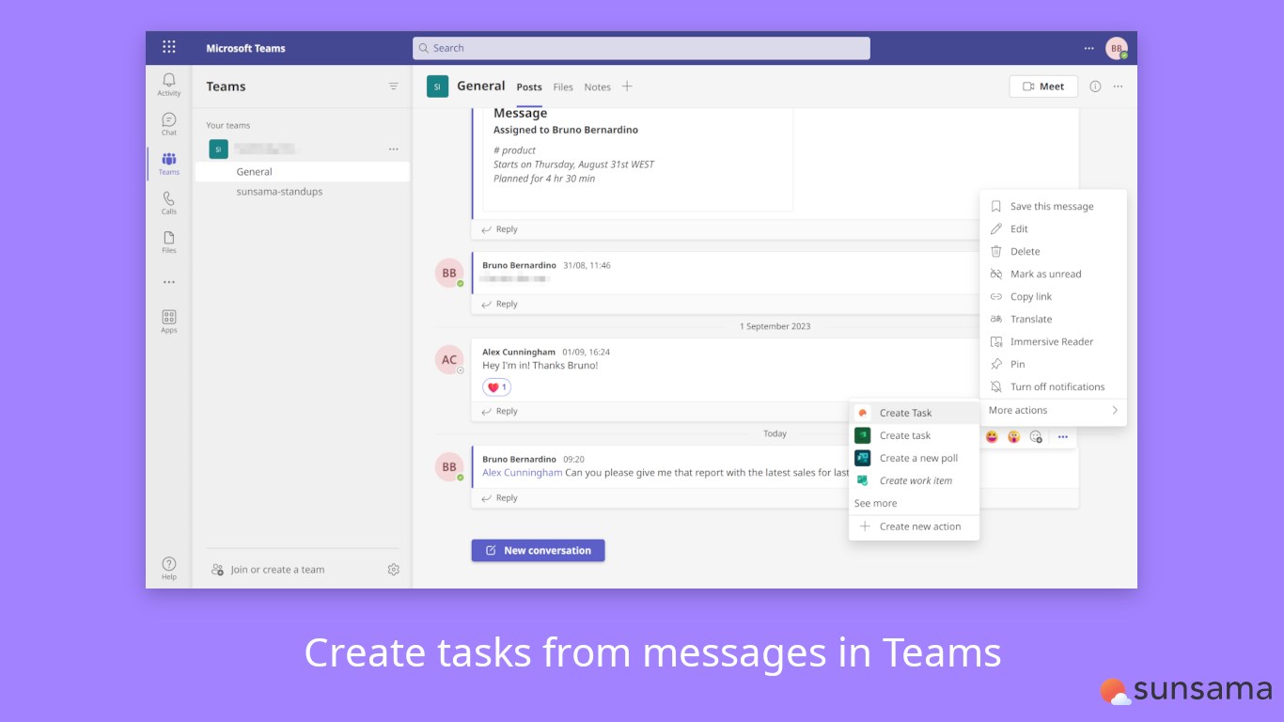This screenshot has width=1284, height=722.
Task: Click the Search field
Action: (x=641, y=48)
